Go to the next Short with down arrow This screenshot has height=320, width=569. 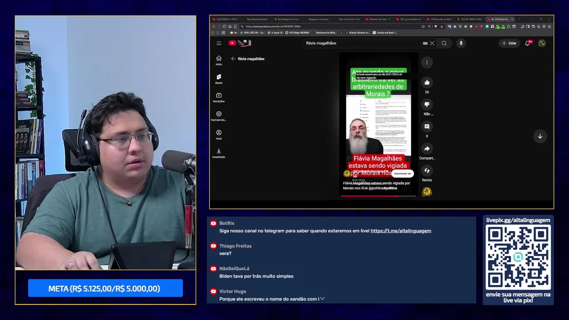pos(540,136)
